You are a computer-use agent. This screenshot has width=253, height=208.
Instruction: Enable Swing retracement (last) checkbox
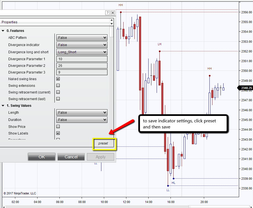(x=58, y=99)
